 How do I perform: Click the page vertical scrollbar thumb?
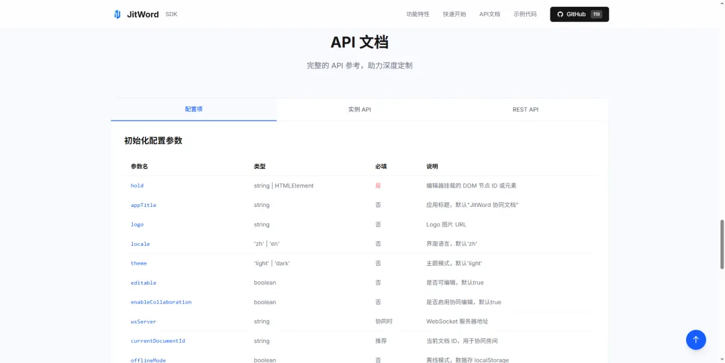point(722,244)
